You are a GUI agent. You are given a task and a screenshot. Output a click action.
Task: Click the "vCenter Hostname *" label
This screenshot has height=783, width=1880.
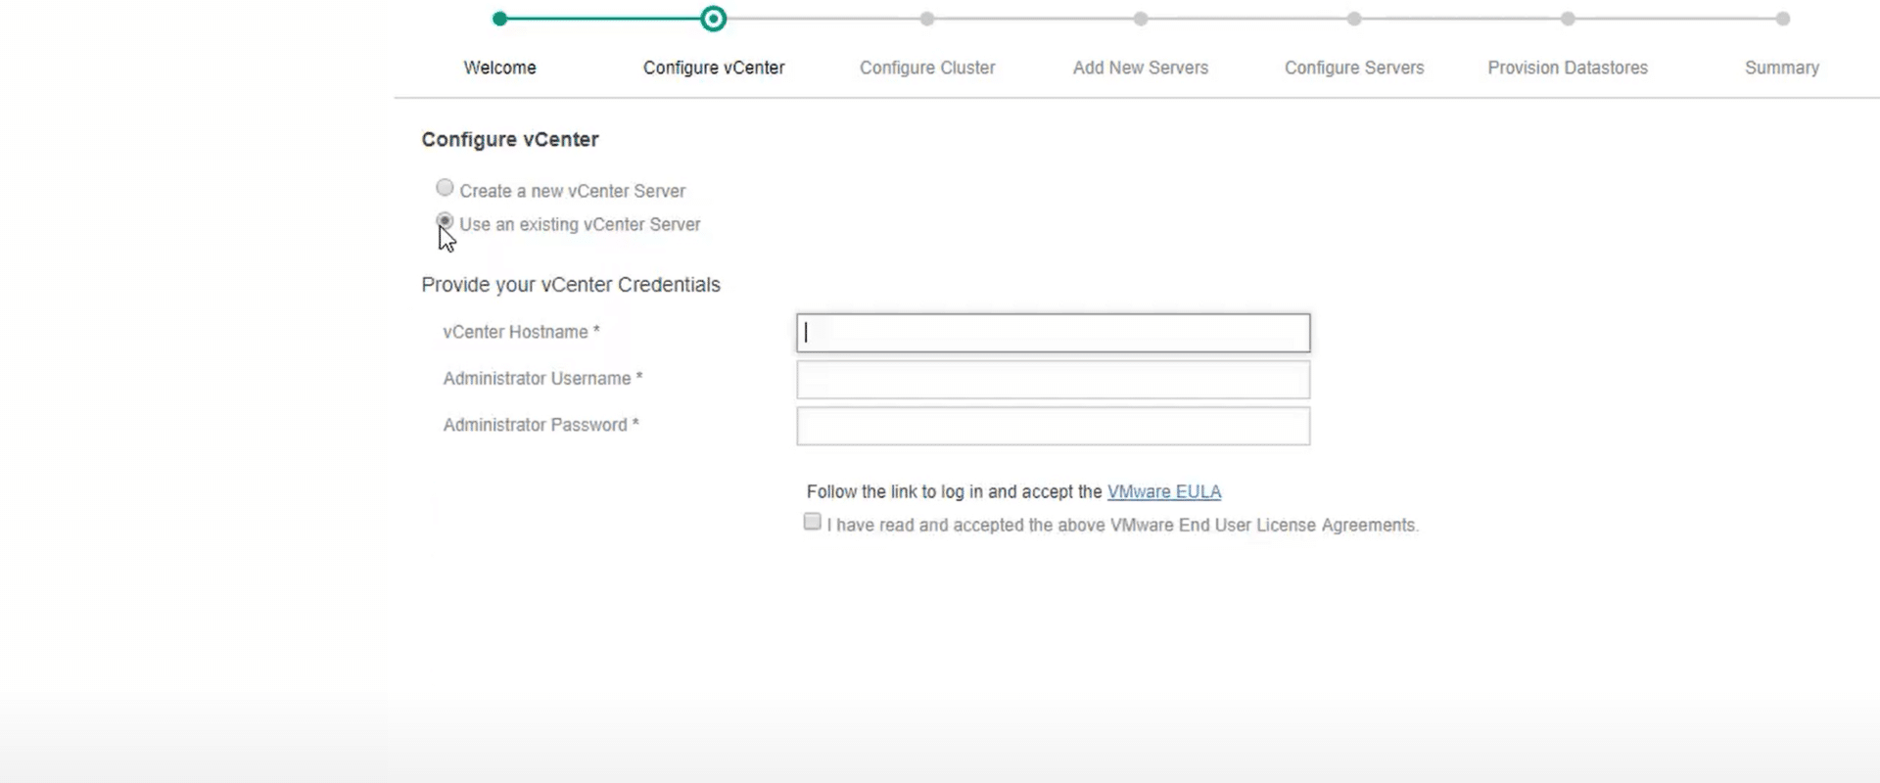pos(521,332)
